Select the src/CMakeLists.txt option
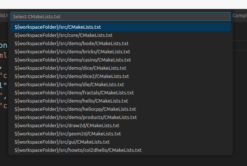Screen dimensions: 247x166 58,27
